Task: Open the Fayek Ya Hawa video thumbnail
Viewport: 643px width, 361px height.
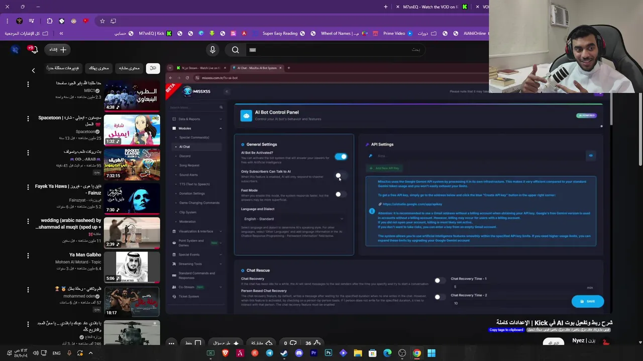Action: coord(132,199)
